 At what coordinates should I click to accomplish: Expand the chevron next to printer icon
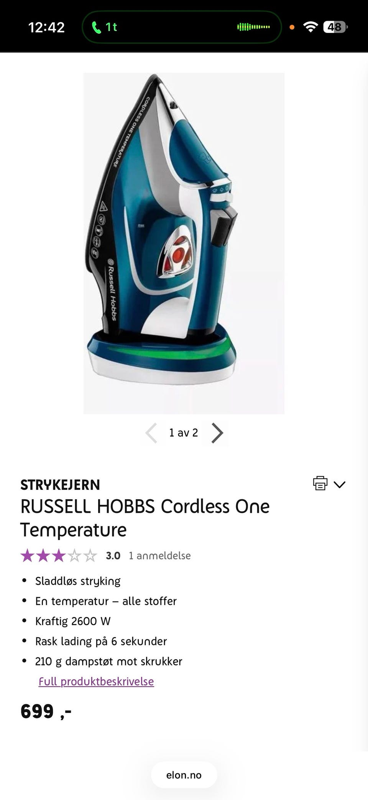point(340,484)
